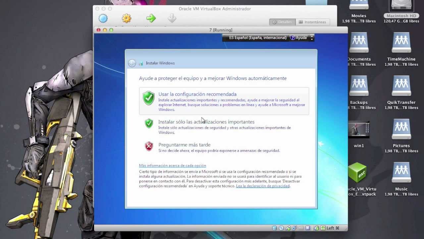Screen dimensions: 424x239
Task: Choose Usar la configuración recomendada option
Action: pos(224,101)
